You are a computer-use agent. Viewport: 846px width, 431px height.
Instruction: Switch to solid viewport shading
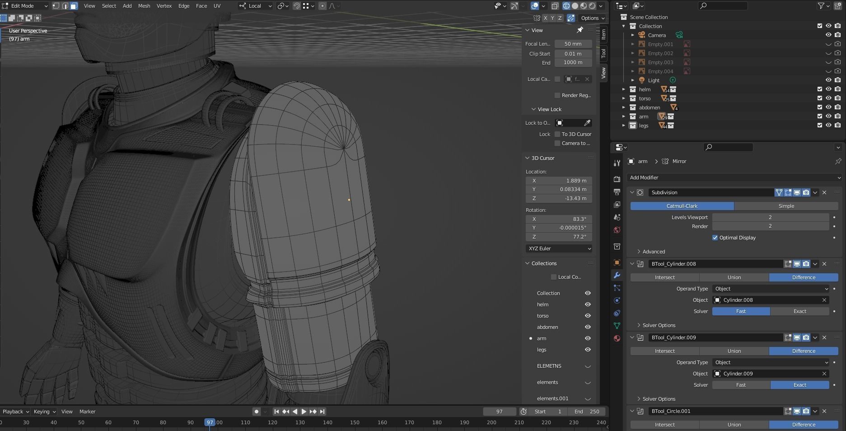point(575,6)
